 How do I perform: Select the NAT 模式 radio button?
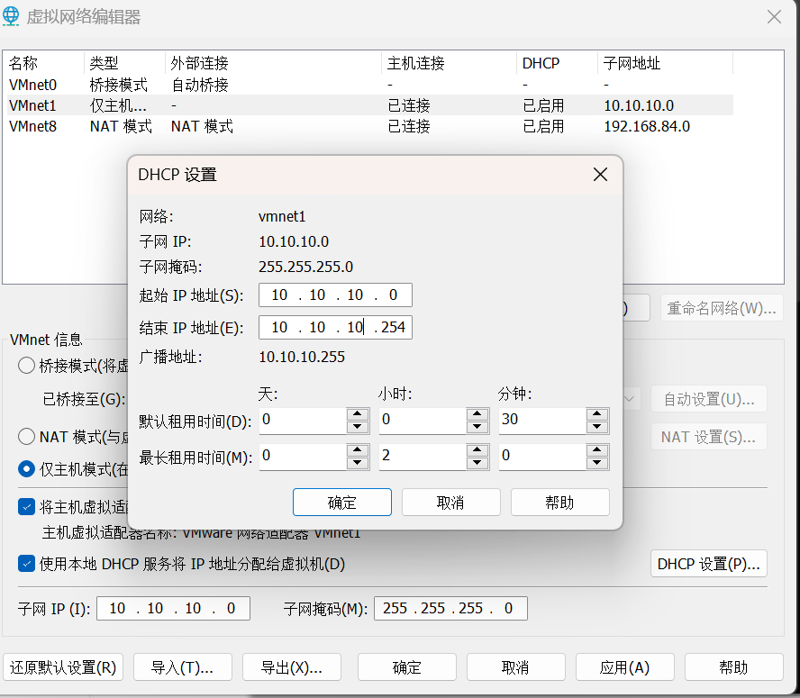click(27, 437)
